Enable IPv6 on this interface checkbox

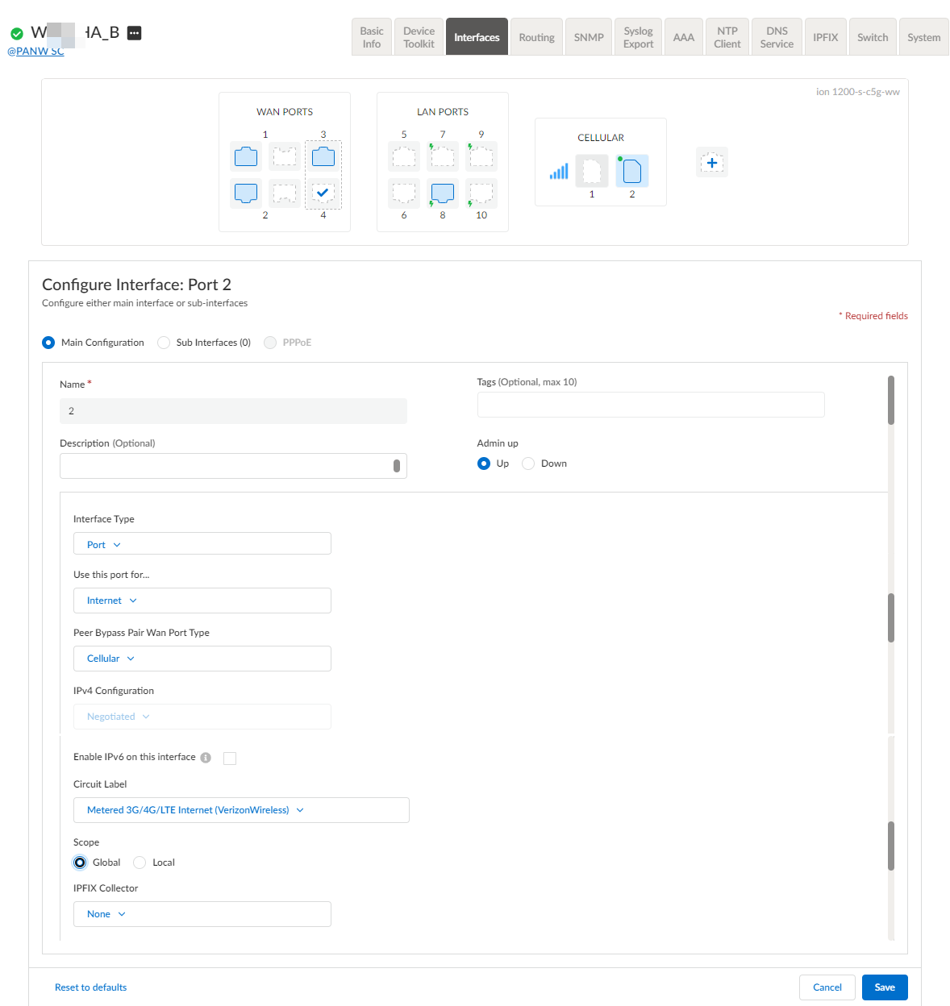pos(230,758)
